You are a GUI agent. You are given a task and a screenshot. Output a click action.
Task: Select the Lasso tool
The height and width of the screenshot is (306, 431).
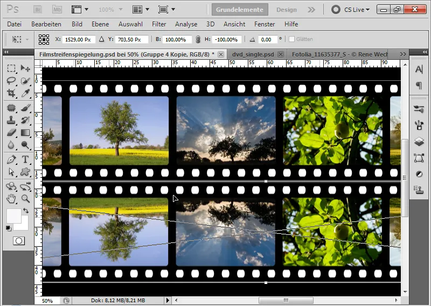pos(11,81)
